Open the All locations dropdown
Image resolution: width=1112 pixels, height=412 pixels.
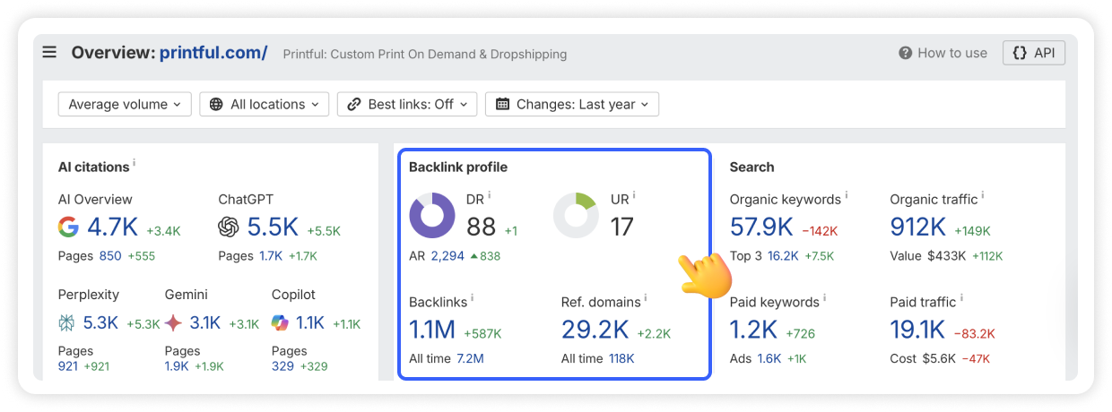[x=264, y=104]
